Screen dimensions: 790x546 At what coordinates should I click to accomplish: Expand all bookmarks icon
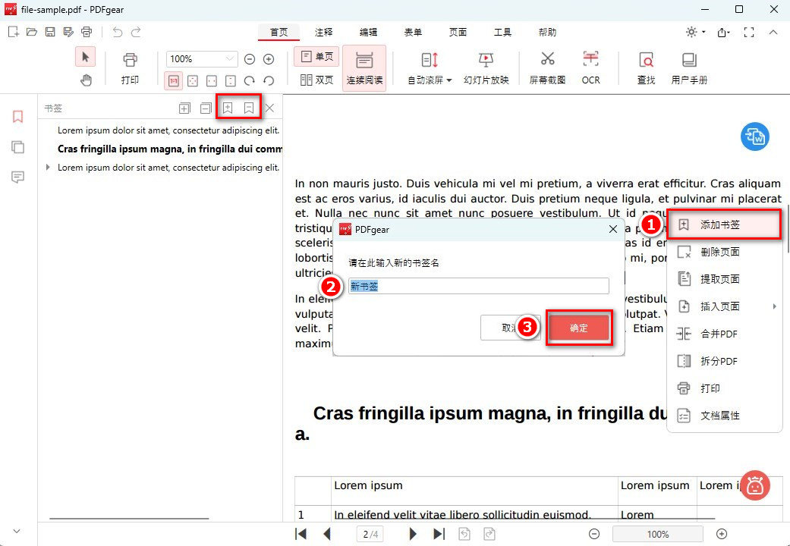(185, 108)
